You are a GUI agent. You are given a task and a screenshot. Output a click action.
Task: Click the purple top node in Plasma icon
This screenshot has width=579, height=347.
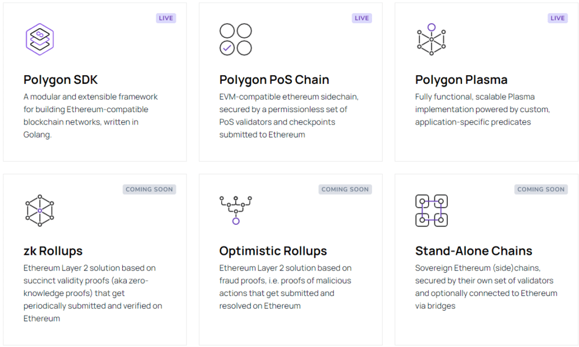[431, 25]
